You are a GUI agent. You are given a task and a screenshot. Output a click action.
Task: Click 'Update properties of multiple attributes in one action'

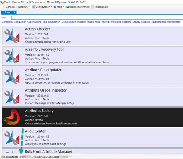(57, 83)
